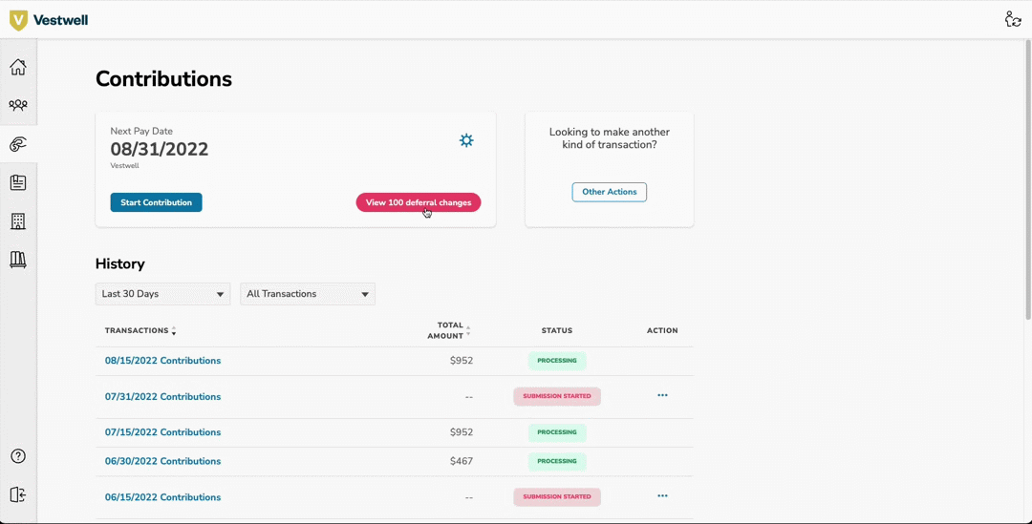The height and width of the screenshot is (524, 1032).
Task: Expand the Last 30 Days dropdown
Action: point(162,294)
